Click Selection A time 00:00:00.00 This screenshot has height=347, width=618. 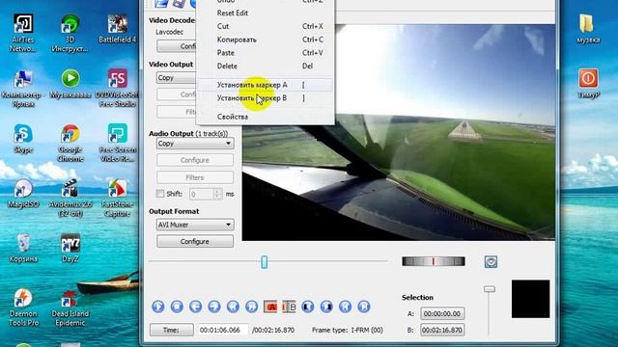coord(442,313)
